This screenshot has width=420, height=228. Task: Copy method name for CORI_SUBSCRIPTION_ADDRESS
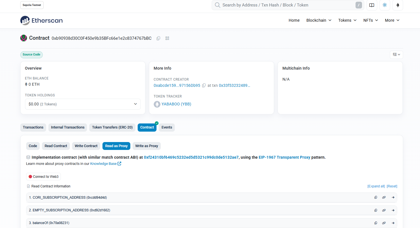(376, 198)
